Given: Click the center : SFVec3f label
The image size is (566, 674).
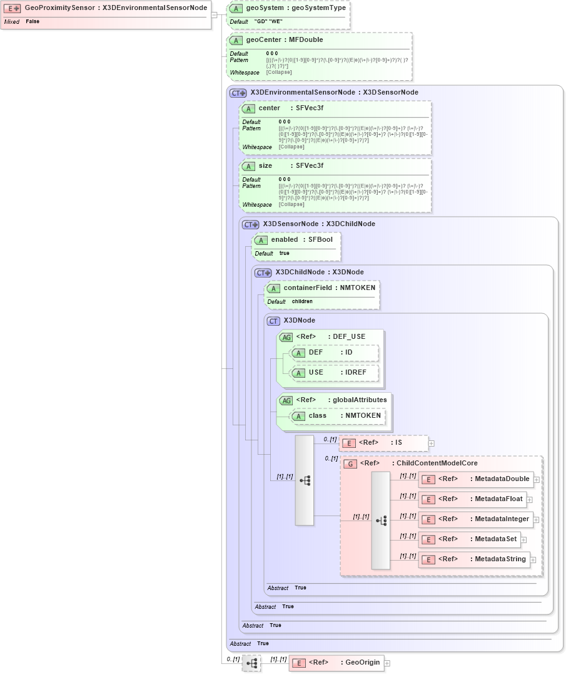Looking at the screenshot, I should (291, 108).
